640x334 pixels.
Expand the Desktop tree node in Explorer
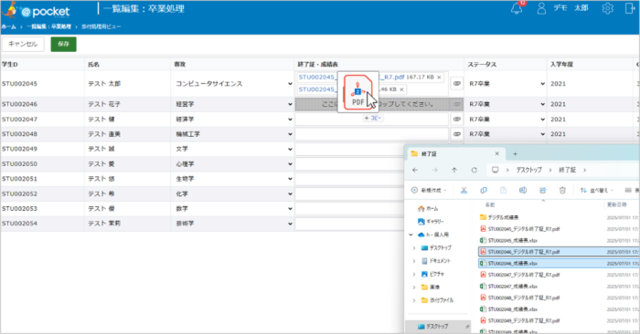tap(414, 247)
